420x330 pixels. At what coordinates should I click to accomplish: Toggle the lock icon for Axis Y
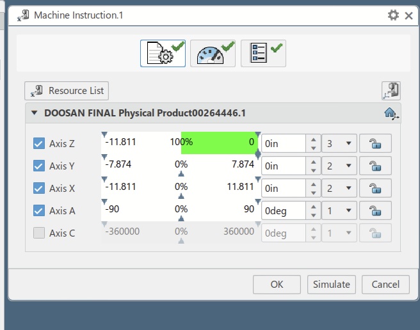[x=375, y=166]
